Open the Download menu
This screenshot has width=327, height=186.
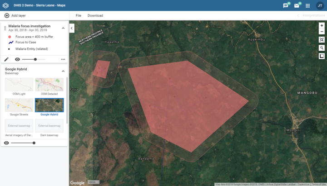95,15
